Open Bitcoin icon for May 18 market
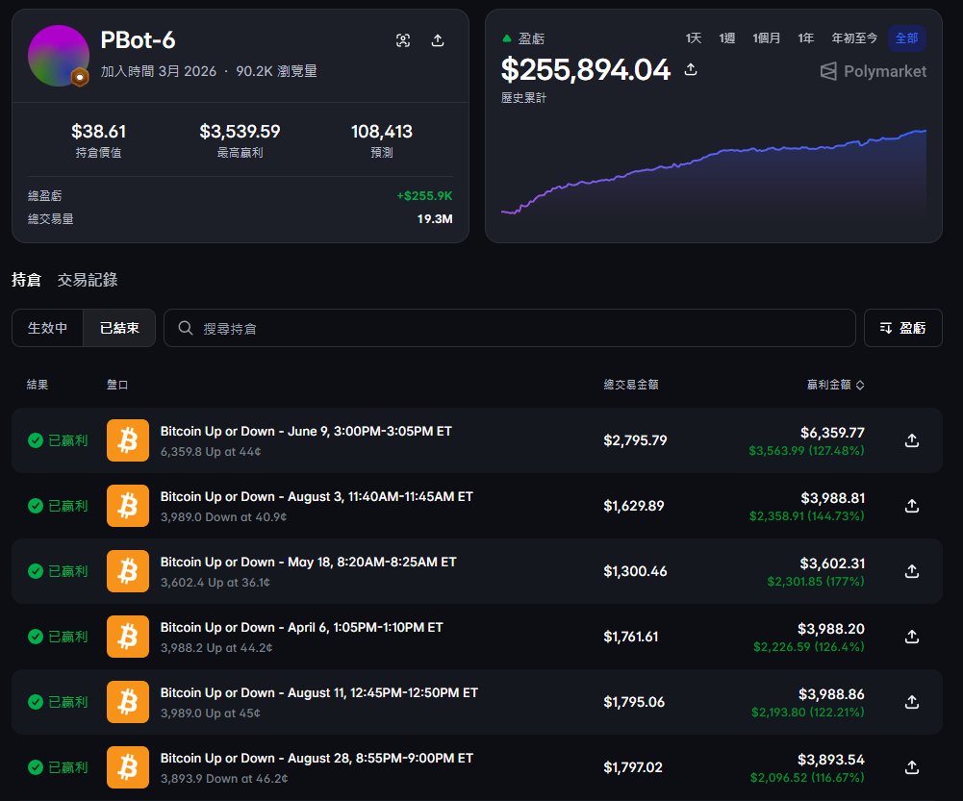 [128, 571]
